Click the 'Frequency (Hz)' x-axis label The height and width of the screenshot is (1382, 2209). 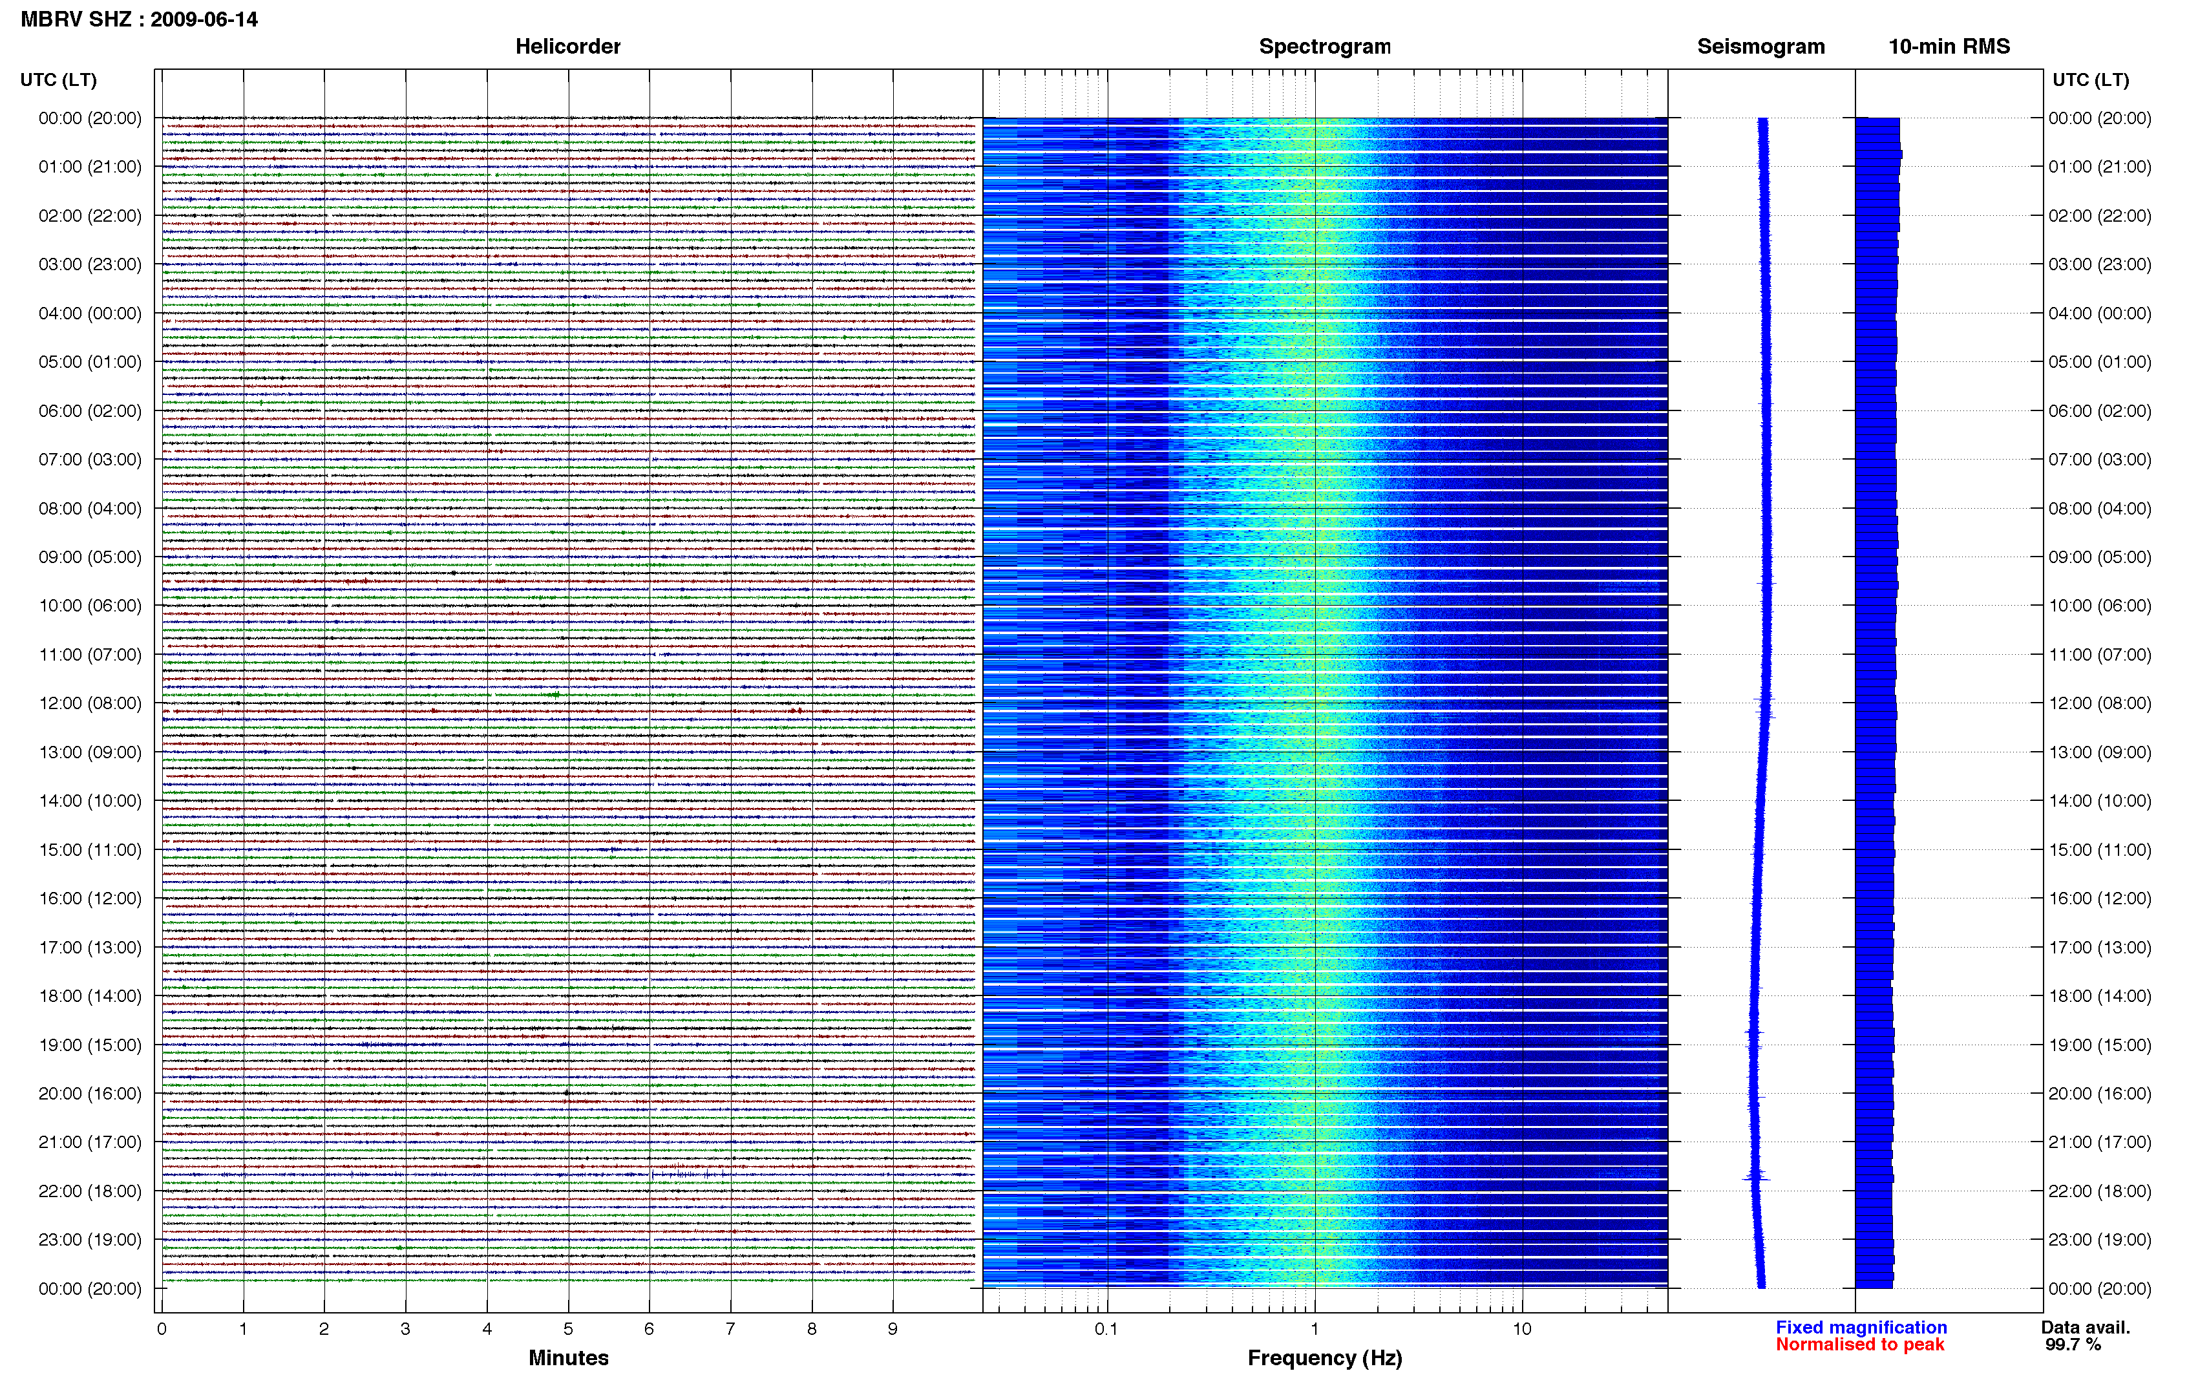click(x=1325, y=1358)
